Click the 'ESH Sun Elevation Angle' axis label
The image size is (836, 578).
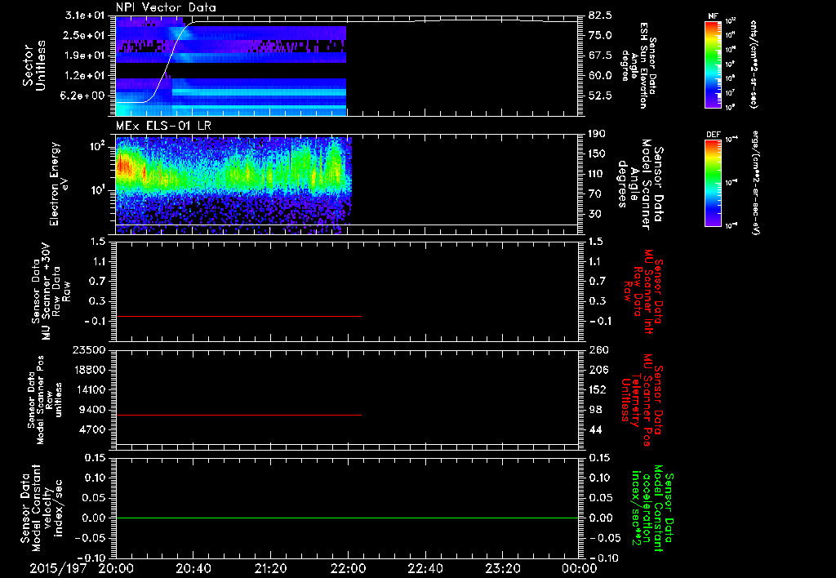click(638, 65)
